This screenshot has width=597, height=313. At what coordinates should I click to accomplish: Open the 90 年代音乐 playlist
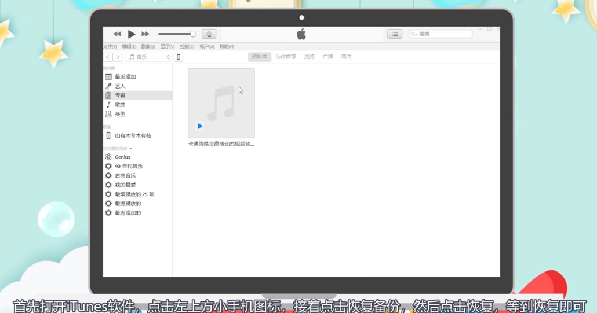tap(138, 167)
